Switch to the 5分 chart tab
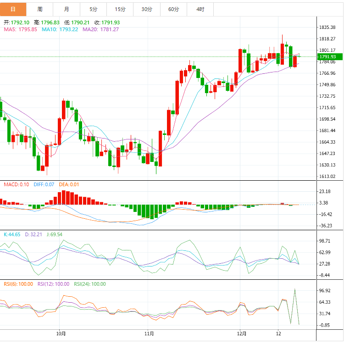 click(x=94, y=9)
